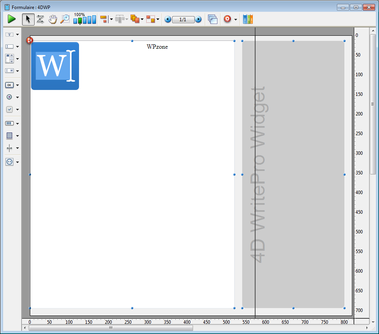Select the arrow selection tool
Image resolution: width=379 pixels, height=334 pixels.
28,19
